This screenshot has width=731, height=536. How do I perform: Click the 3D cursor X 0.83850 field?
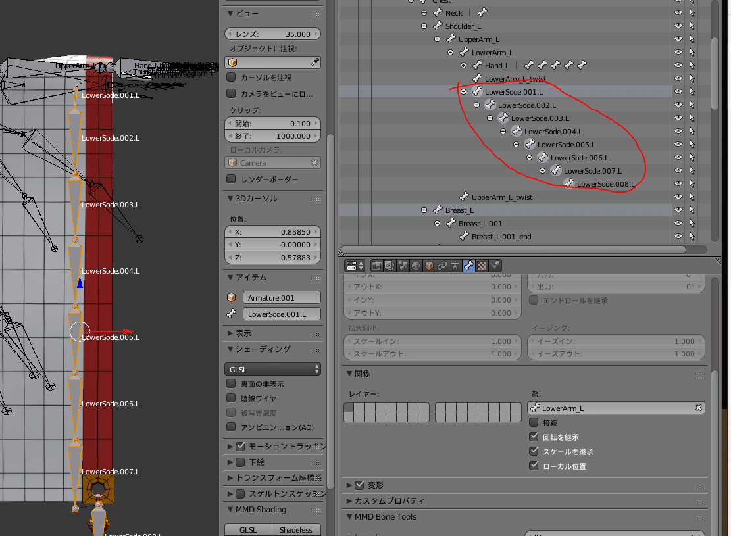(x=272, y=231)
